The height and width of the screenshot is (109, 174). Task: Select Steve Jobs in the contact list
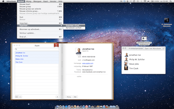[x=37, y=59]
